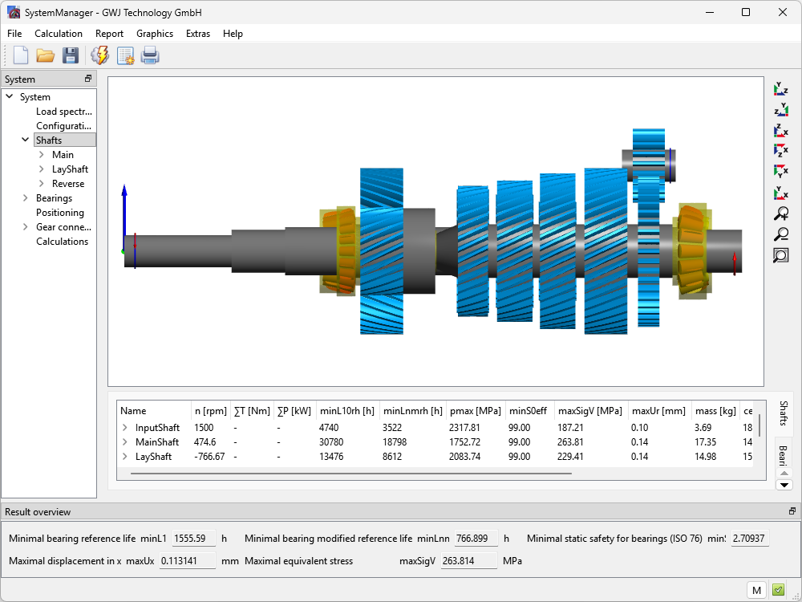Toggle the M button in status bar
The height and width of the screenshot is (602, 802).
(x=756, y=590)
